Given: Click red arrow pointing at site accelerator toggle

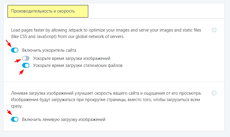Looking at the screenshot, I should (8, 43).
